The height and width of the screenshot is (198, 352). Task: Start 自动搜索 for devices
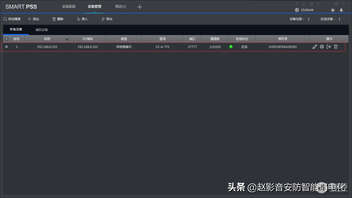pyautogui.click(x=12, y=19)
